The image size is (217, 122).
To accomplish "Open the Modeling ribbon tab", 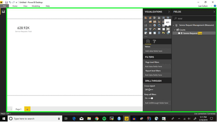I will [36, 6].
